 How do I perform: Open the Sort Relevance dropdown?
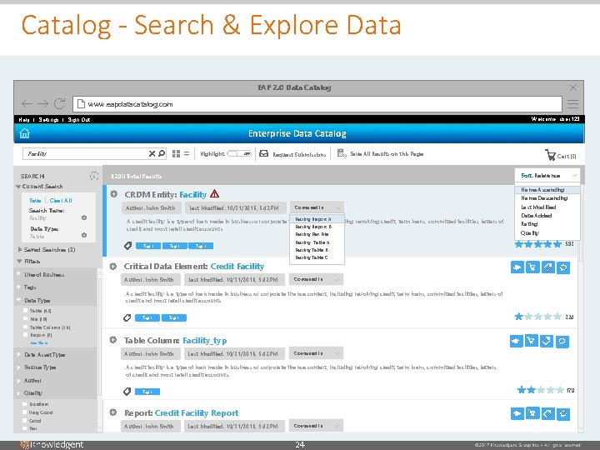[x=547, y=176]
